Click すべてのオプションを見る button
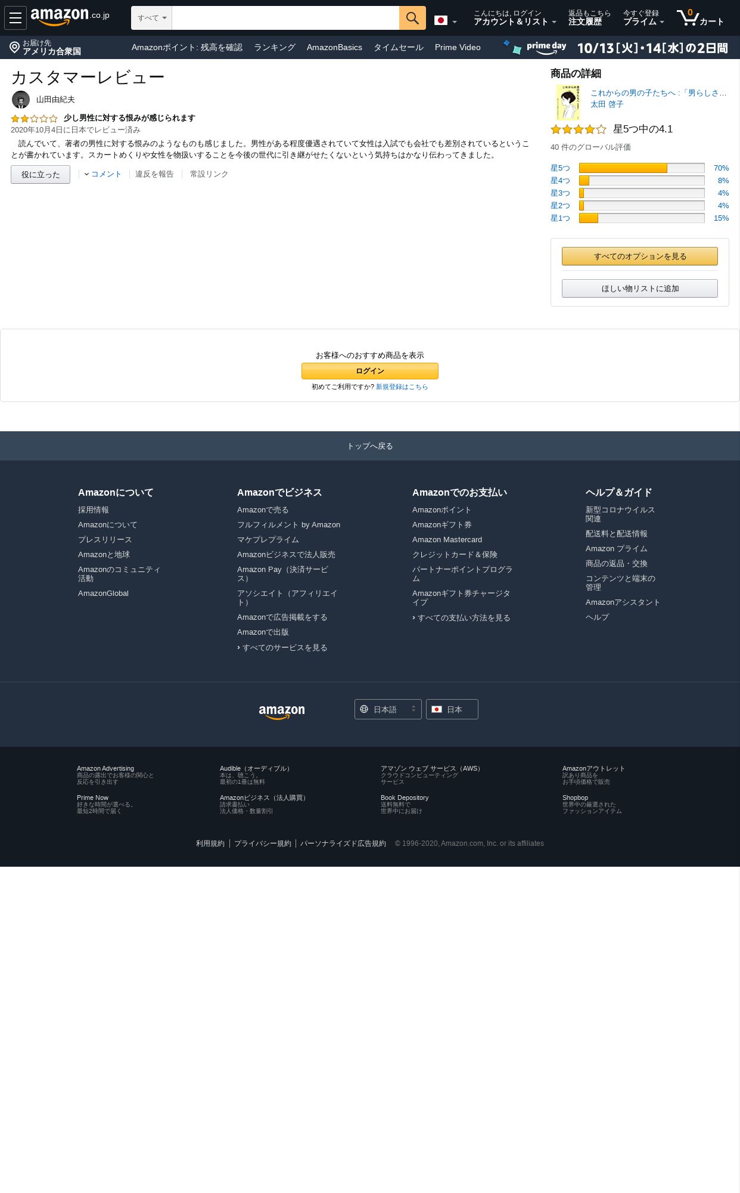The height and width of the screenshot is (1193, 740). tap(640, 256)
